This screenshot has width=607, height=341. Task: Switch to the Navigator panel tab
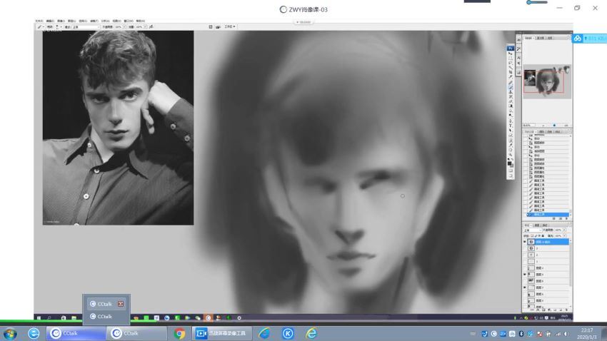pos(529,38)
